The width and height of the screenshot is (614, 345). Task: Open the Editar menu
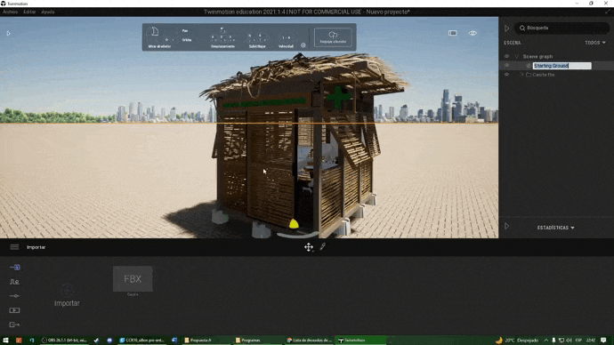pos(29,12)
